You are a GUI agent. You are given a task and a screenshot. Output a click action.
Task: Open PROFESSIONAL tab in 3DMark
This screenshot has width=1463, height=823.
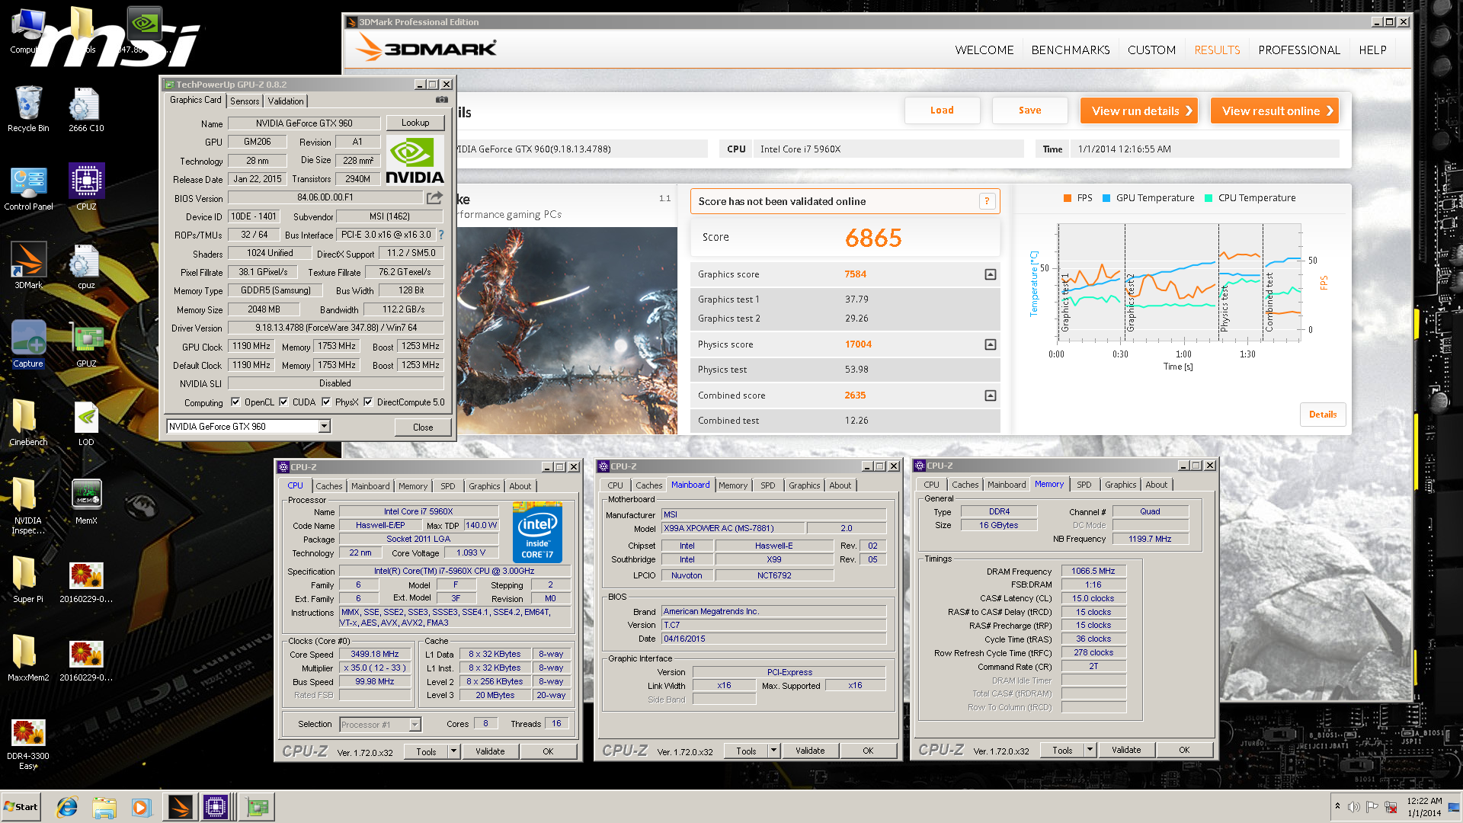pos(1299,50)
